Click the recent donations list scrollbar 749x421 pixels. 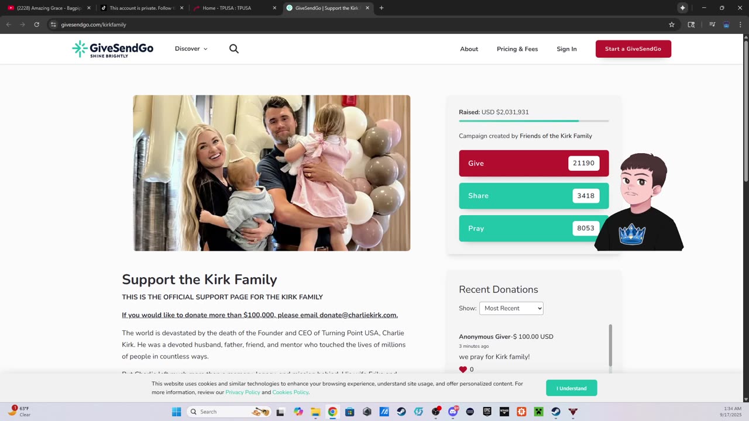[x=610, y=345]
